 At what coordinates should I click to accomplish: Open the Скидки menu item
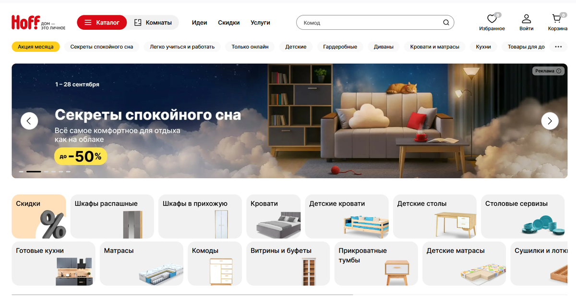[228, 23]
